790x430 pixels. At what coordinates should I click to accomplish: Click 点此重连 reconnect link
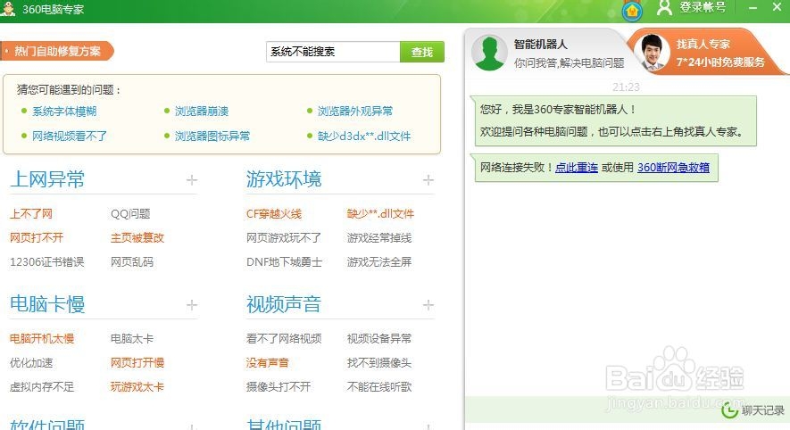pyautogui.click(x=577, y=167)
